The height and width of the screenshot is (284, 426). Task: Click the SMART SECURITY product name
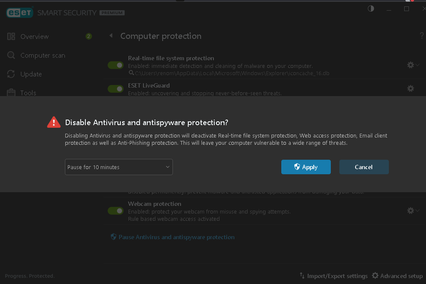pyautogui.click(x=67, y=13)
